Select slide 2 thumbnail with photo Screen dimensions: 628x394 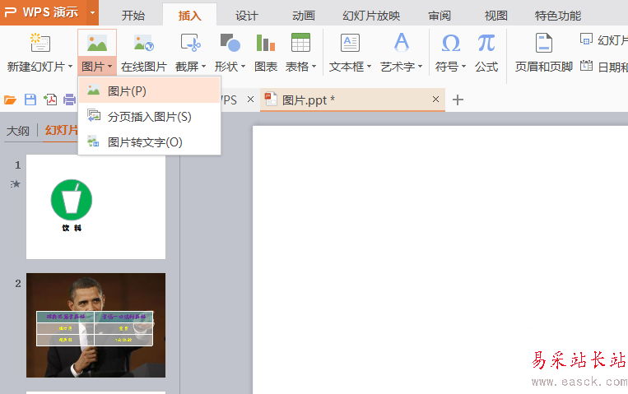[x=95, y=325]
